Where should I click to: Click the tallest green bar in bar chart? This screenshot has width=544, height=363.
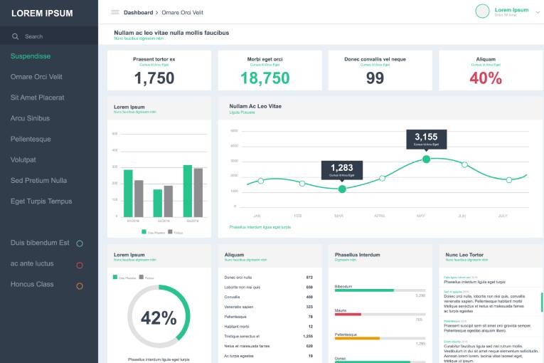187,191
